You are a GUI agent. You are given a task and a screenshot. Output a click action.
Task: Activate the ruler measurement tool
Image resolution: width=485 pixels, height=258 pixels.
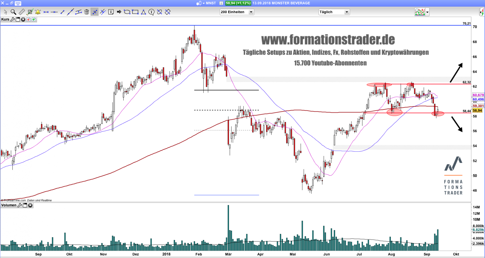[22, 12]
